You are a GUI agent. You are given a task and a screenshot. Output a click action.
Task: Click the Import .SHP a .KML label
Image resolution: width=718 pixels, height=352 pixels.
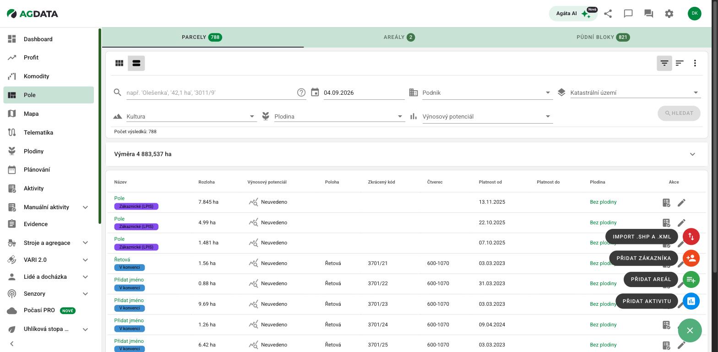642,237
